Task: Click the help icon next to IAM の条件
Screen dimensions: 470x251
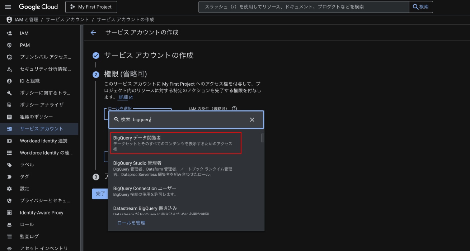Action: (x=234, y=109)
